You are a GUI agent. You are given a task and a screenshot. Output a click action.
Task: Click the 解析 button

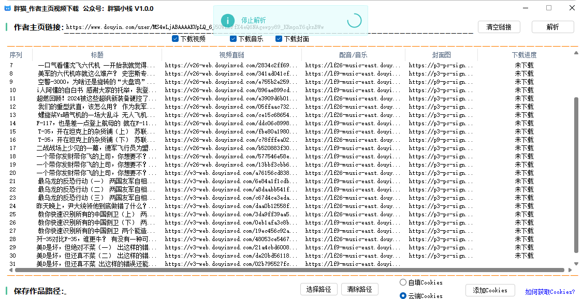pos(552,27)
